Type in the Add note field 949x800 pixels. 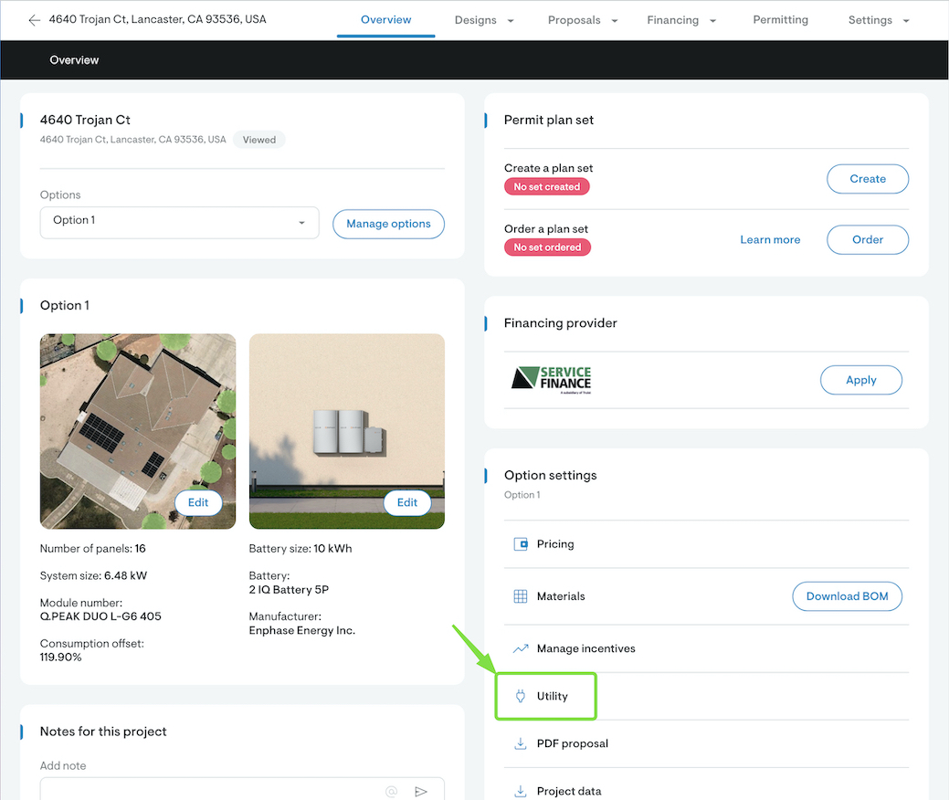(x=210, y=791)
